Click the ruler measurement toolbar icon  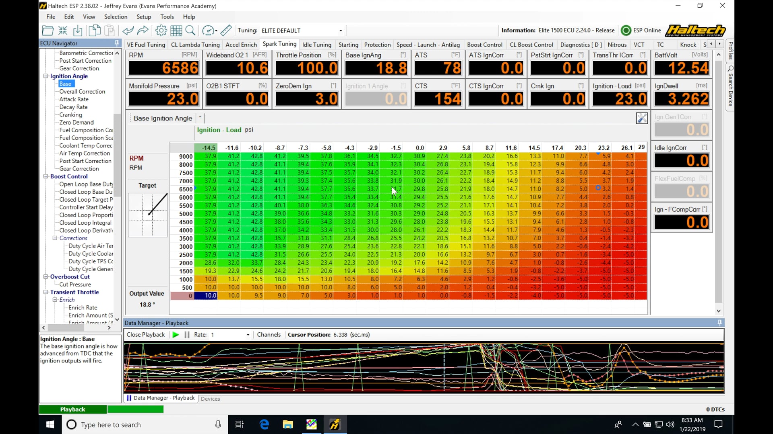tap(226, 30)
